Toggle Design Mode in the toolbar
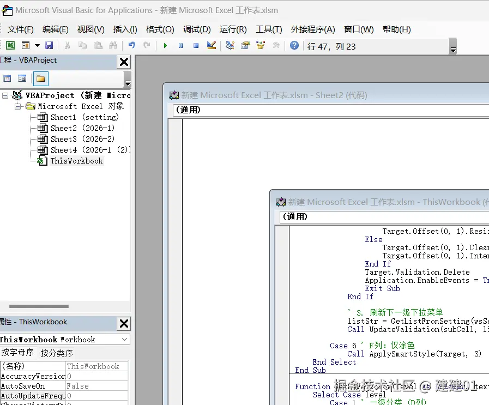The width and height of the screenshot is (489, 405). coord(212,45)
